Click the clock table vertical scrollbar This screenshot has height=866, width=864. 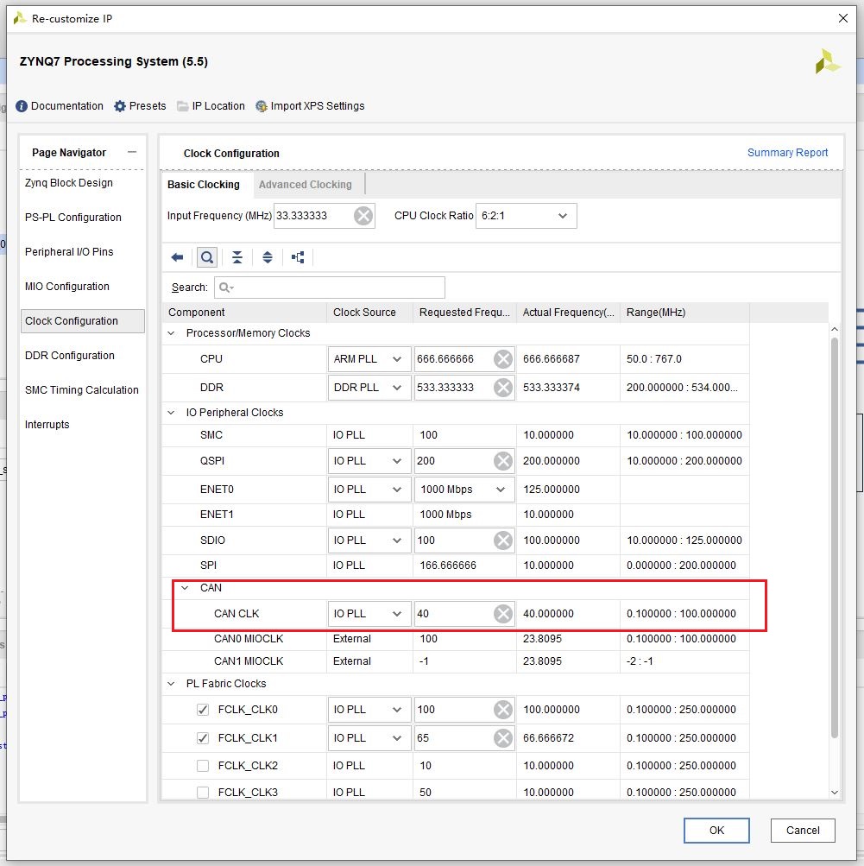click(x=835, y=537)
